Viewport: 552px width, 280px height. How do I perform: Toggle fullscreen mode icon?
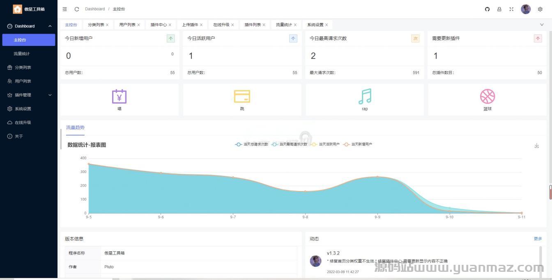click(511, 9)
